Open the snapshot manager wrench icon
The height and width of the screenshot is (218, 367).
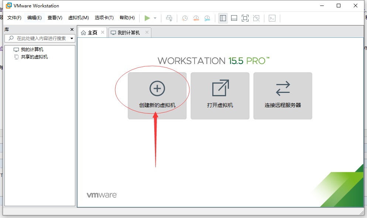point(207,18)
